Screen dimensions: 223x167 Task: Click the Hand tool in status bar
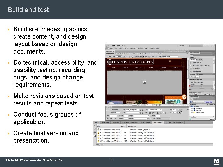tap(142, 105)
